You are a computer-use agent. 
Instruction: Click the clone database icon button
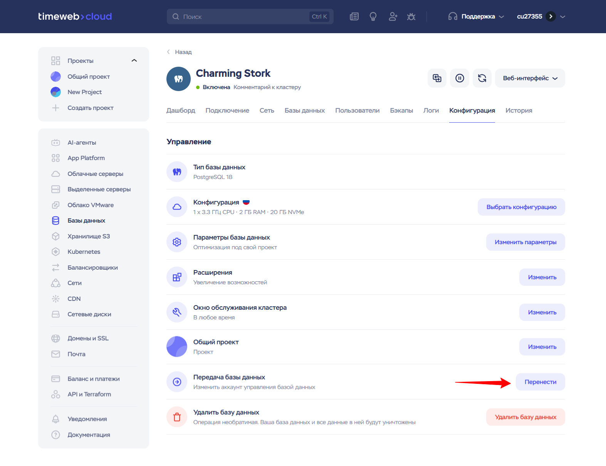(437, 78)
